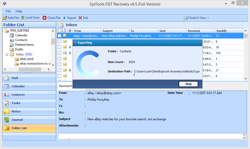Screen dimensions: 250x149
Task: Click the Contacts folder icon in tree
Action: [12, 40]
